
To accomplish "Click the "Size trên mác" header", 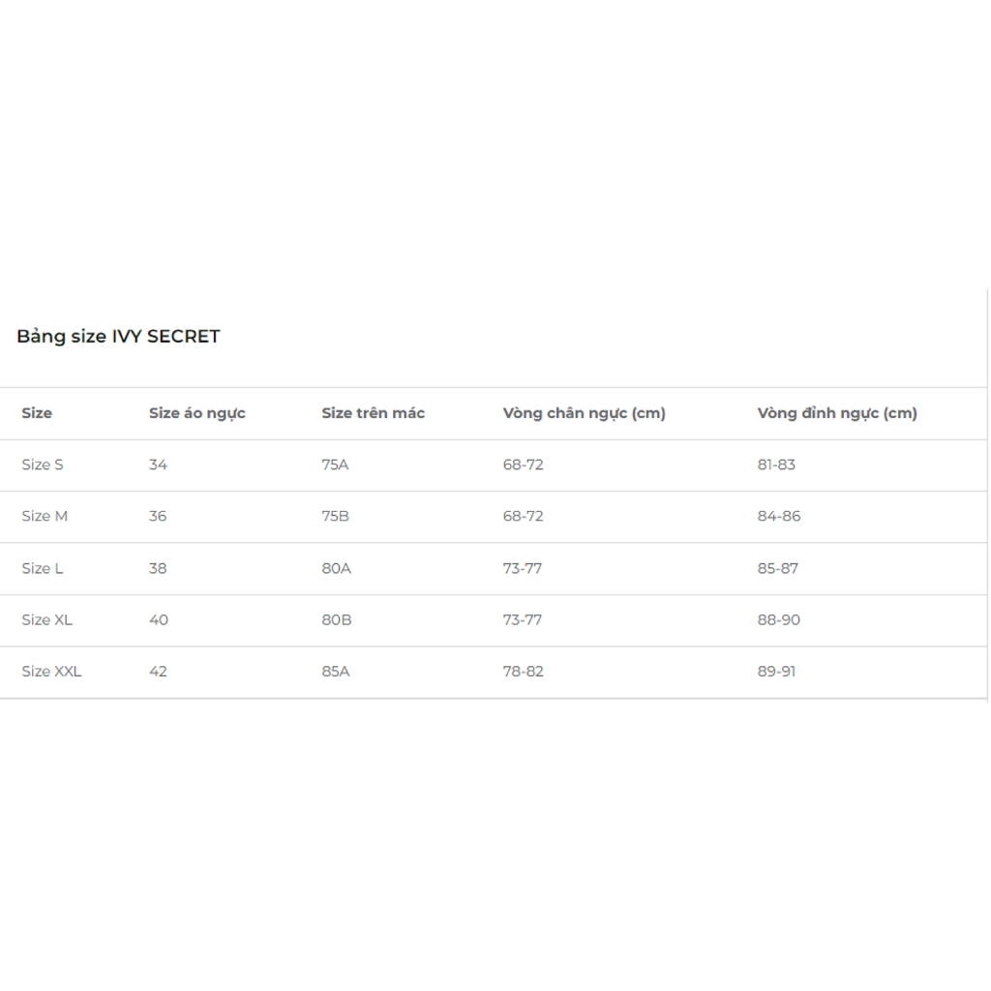I will [374, 413].
